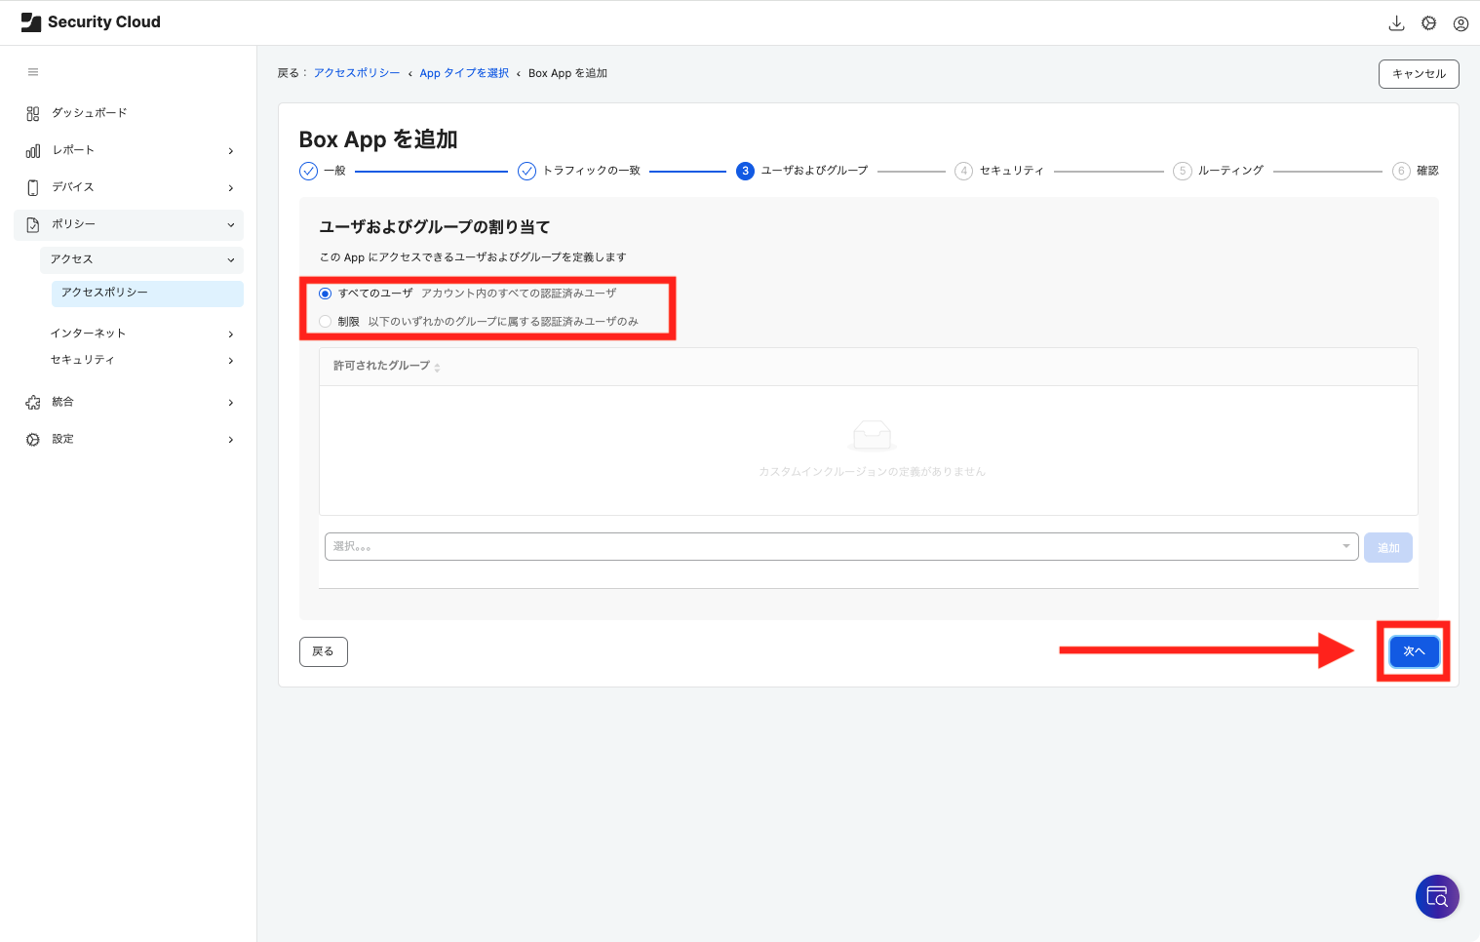
Task: Click the 次へ button
Action: pos(1414,651)
